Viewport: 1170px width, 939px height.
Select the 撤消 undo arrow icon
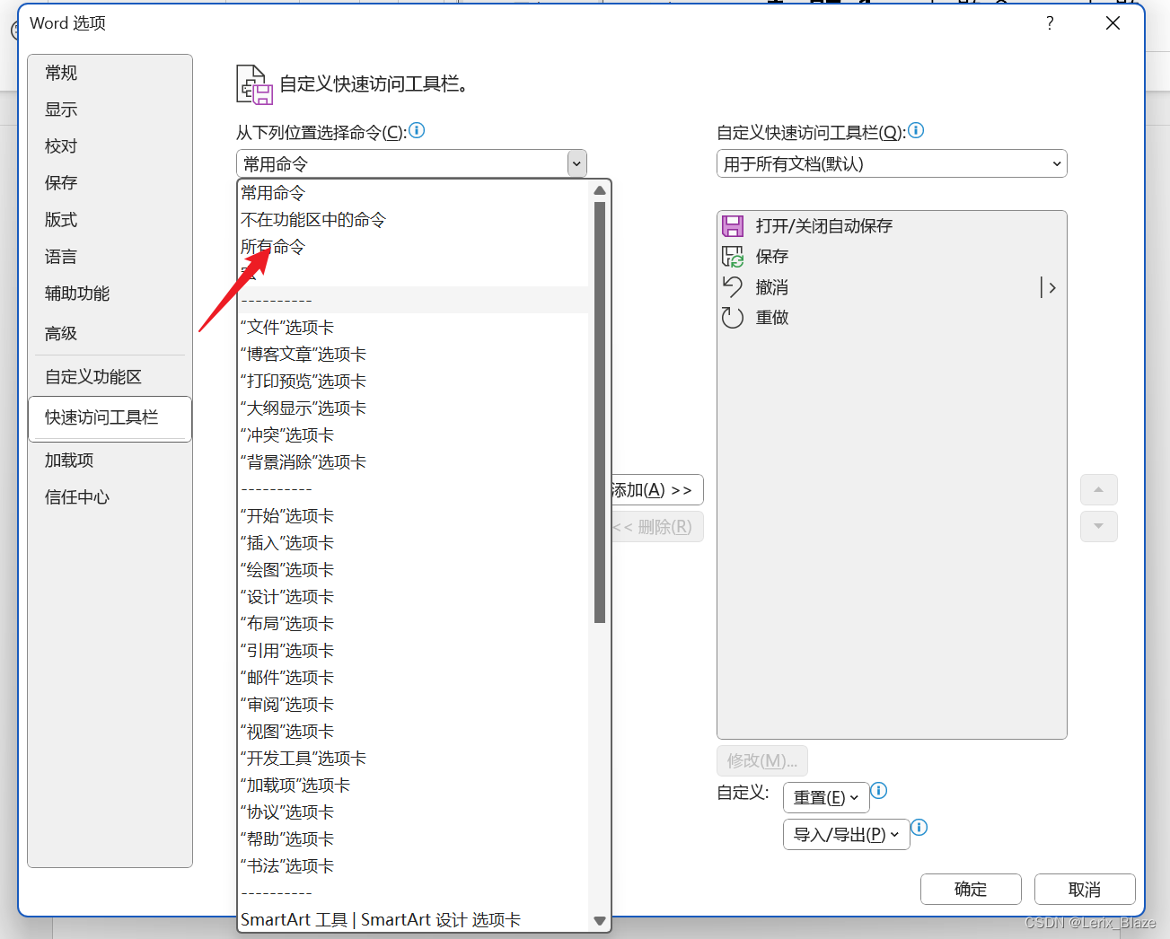click(x=734, y=287)
